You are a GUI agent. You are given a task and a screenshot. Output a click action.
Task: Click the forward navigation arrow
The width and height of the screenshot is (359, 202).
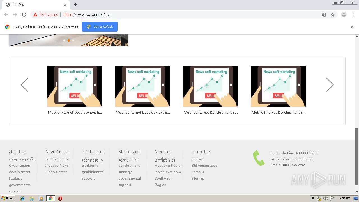15,15
